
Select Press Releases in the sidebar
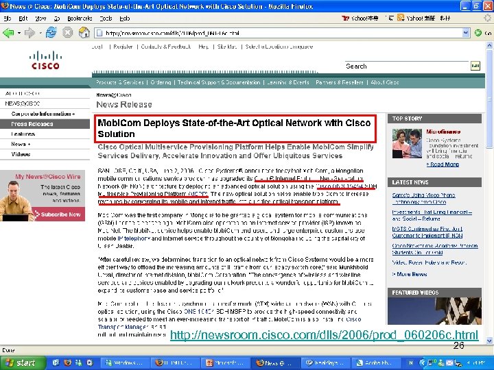pos(45,124)
